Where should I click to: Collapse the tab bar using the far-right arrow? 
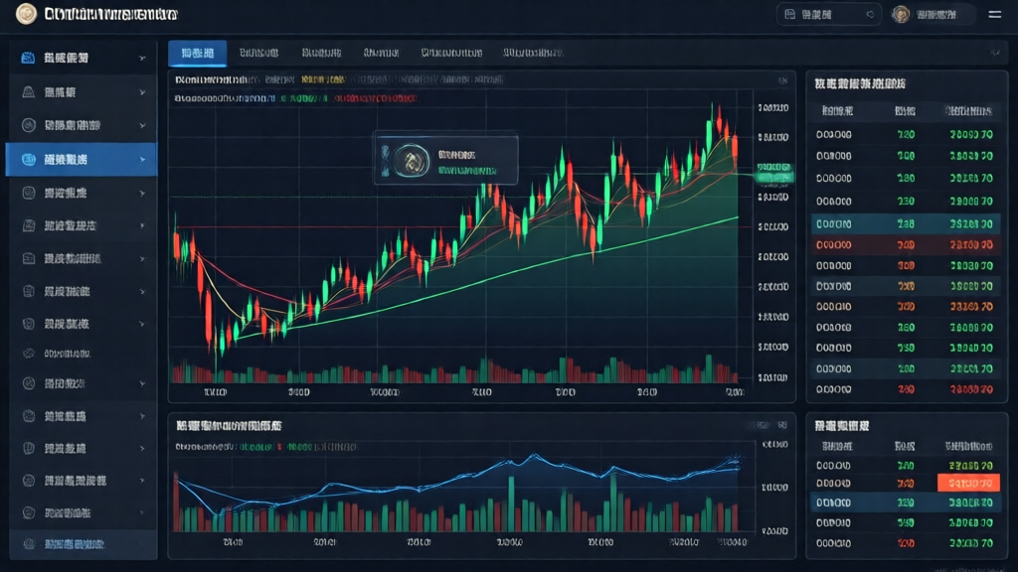tap(995, 54)
